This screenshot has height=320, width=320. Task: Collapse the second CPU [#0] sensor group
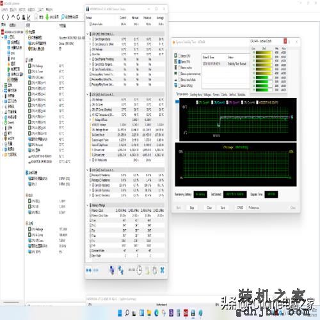[x=88, y=94]
